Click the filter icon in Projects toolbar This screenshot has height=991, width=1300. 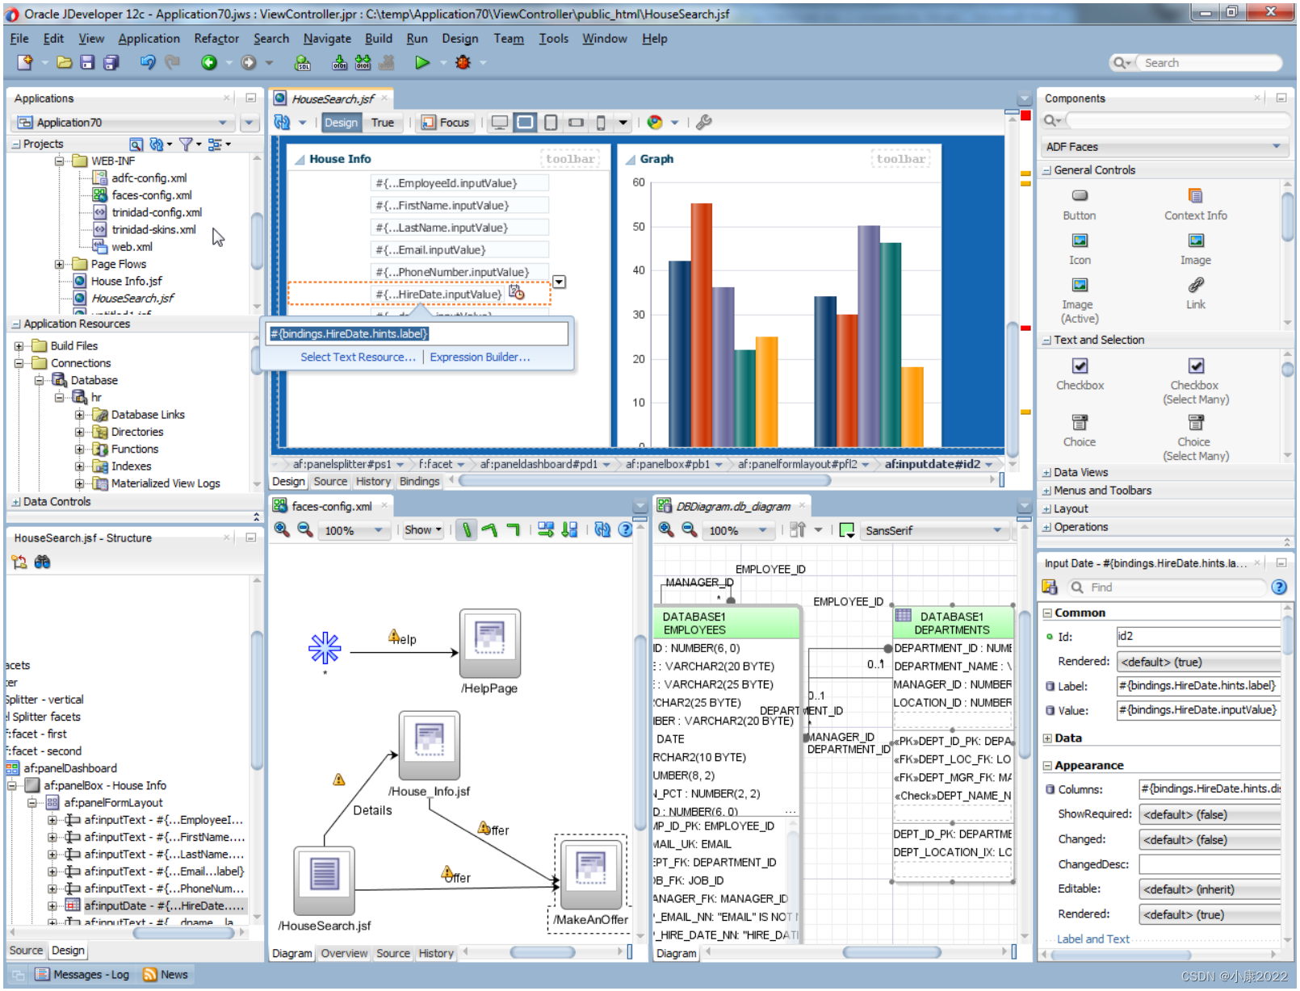186,144
